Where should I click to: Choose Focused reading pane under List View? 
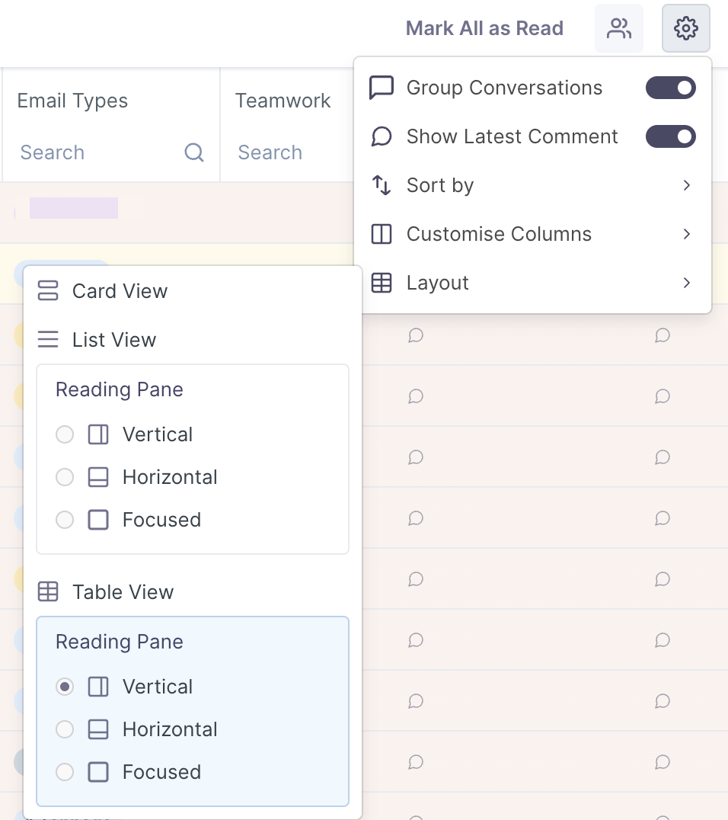(65, 520)
